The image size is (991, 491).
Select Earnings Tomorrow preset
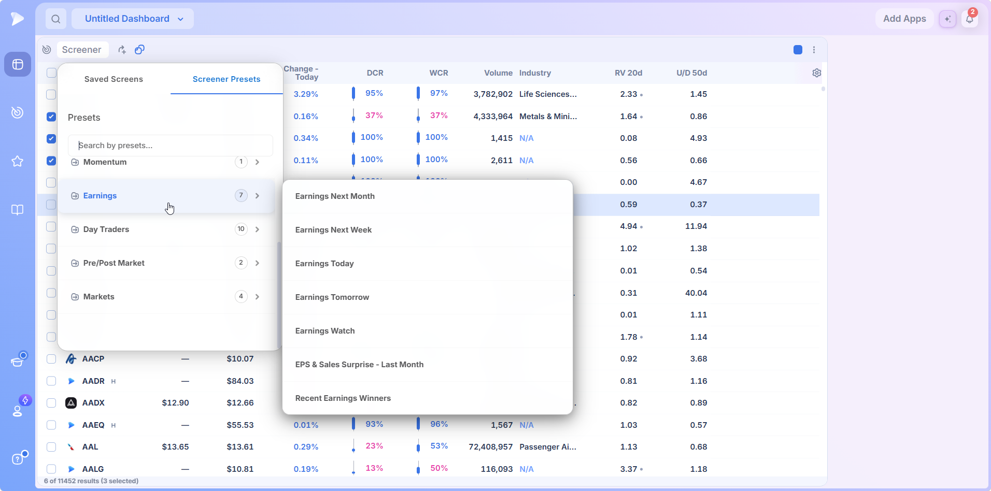coord(428,297)
